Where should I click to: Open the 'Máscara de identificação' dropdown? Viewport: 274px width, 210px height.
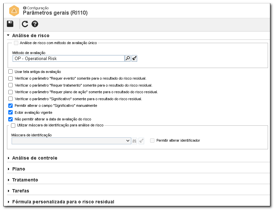(71, 141)
